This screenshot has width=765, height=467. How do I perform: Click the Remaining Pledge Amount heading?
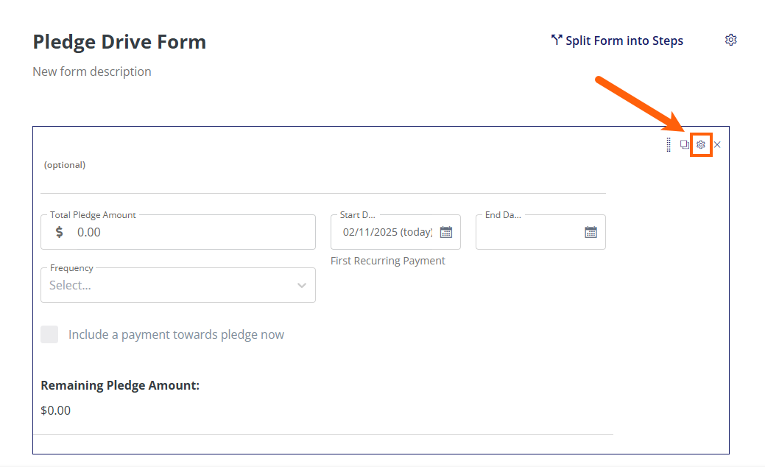tap(120, 385)
